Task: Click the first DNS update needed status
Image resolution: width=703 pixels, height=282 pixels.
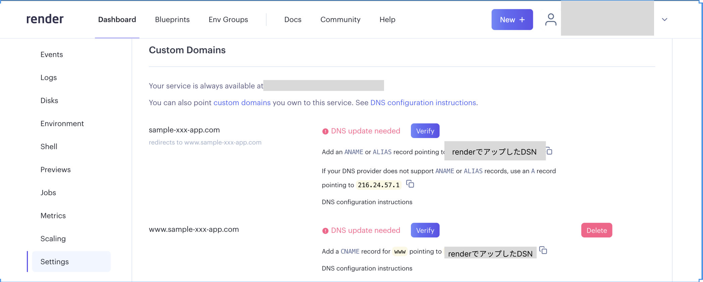Action: (361, 131)
